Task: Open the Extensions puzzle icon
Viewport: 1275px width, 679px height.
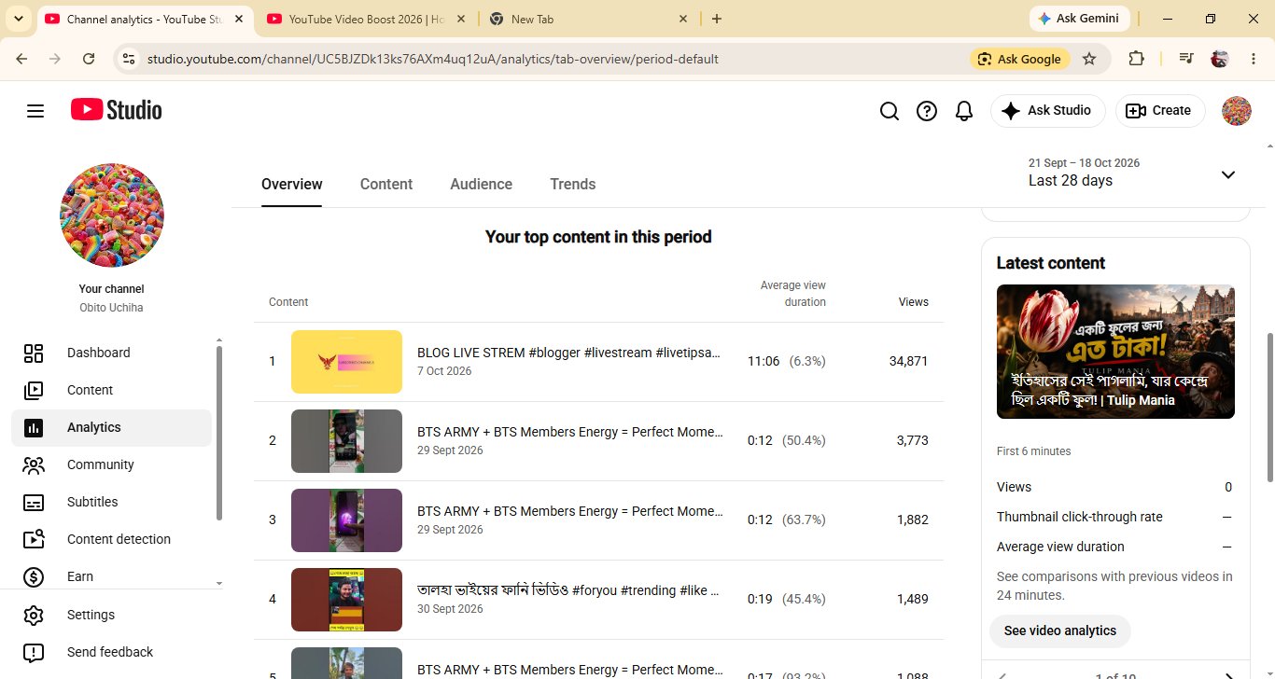Action: click(x=1136, y=59)
